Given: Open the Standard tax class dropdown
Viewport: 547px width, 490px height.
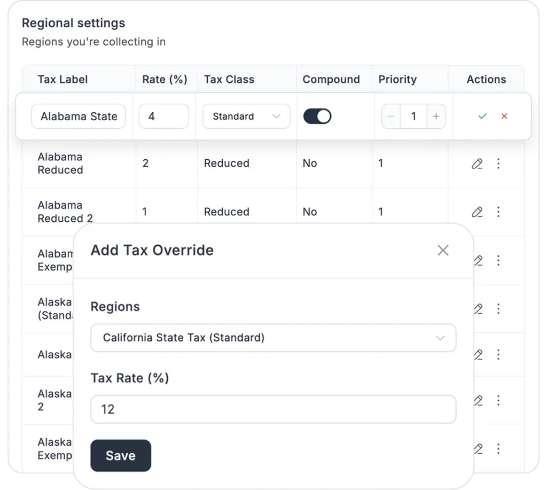Looking at the screenshot, I should 246,116.
